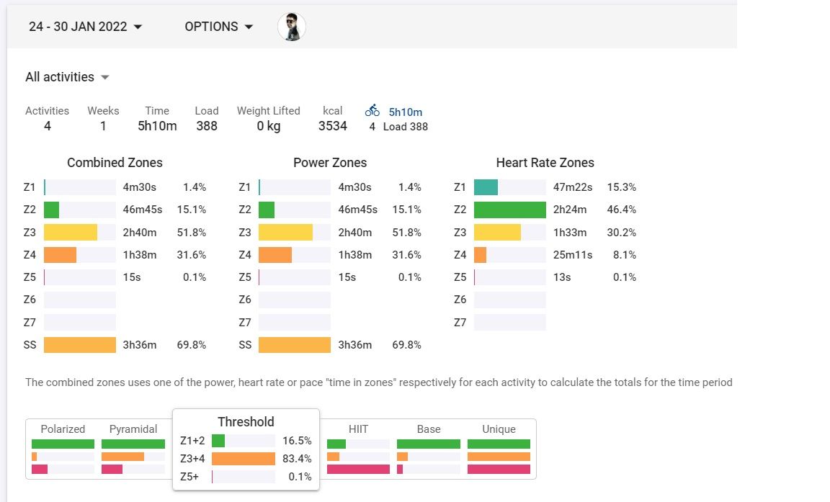Click the user profile avatar
The height and width of the screenshot is (502, 830).
pos(292,27)
